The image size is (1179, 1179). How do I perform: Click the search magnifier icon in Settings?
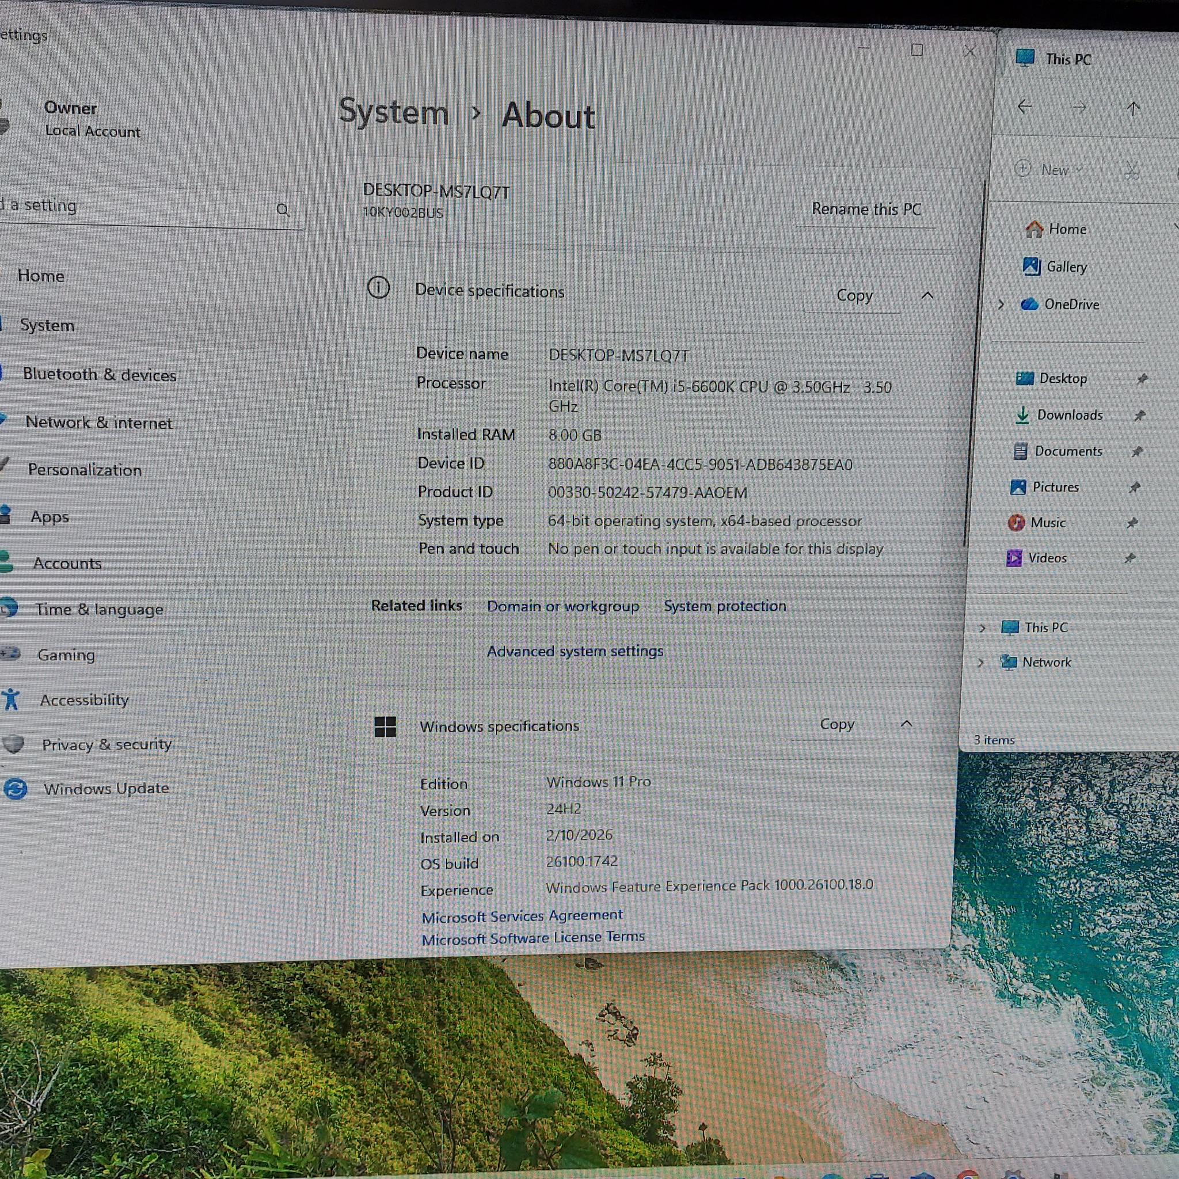(283, 211)
